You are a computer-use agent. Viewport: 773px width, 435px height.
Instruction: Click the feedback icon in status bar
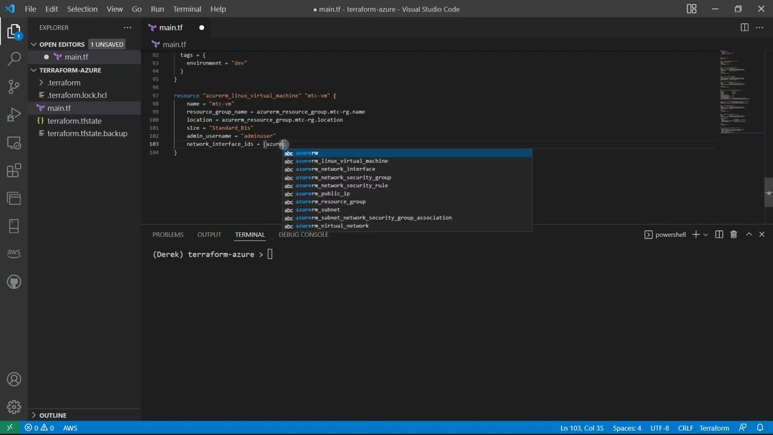coord(743,428)
